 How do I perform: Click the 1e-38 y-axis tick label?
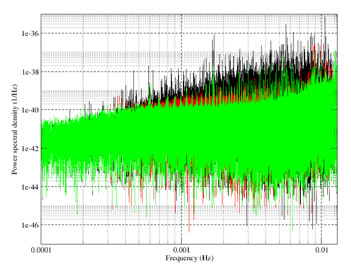coord(30,72)
